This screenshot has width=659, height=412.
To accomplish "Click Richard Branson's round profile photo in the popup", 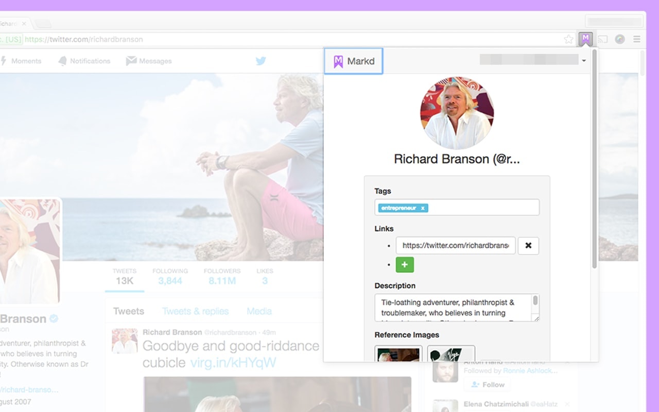I will pyautogui.click(x=457, y=113).
